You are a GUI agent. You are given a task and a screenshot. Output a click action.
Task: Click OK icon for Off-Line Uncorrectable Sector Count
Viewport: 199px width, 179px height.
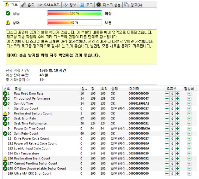[x=5, y=169]
